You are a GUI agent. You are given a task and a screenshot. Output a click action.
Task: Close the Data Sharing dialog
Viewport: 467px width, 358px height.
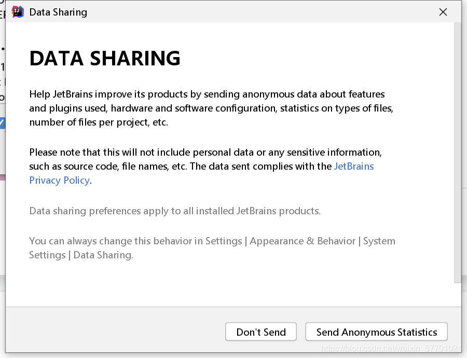click(x=443, y=12)
